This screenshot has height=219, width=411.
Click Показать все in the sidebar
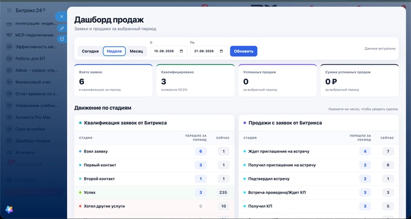click(28, 164)
